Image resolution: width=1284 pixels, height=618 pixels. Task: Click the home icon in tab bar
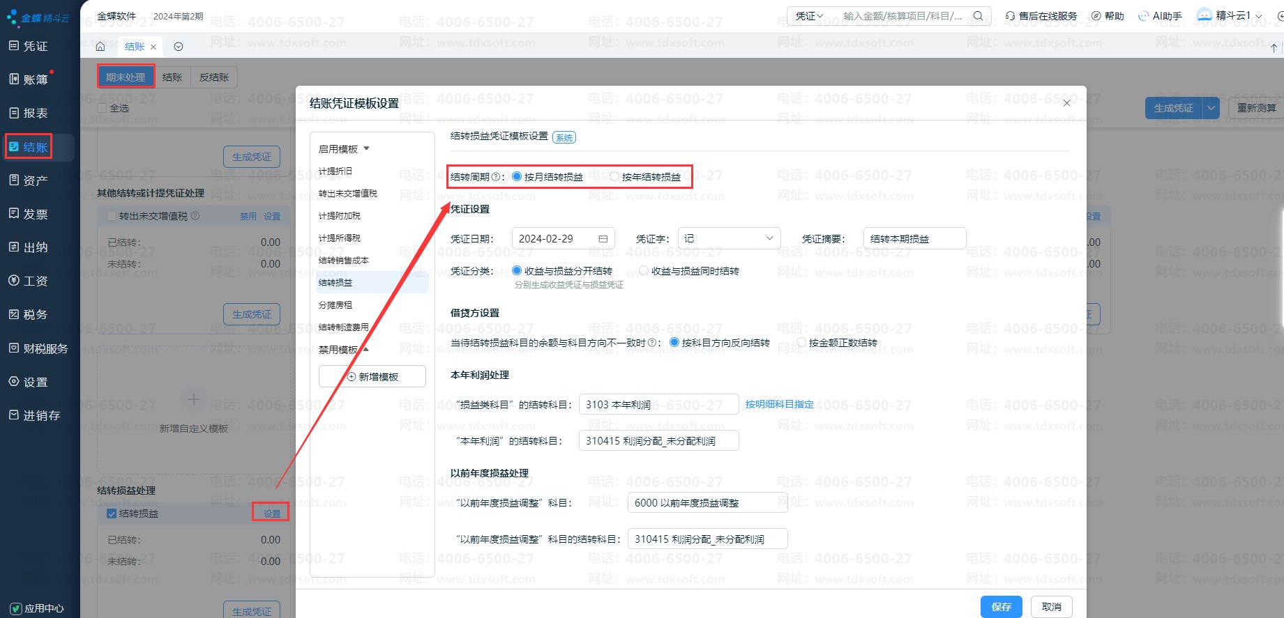point(100,47)
